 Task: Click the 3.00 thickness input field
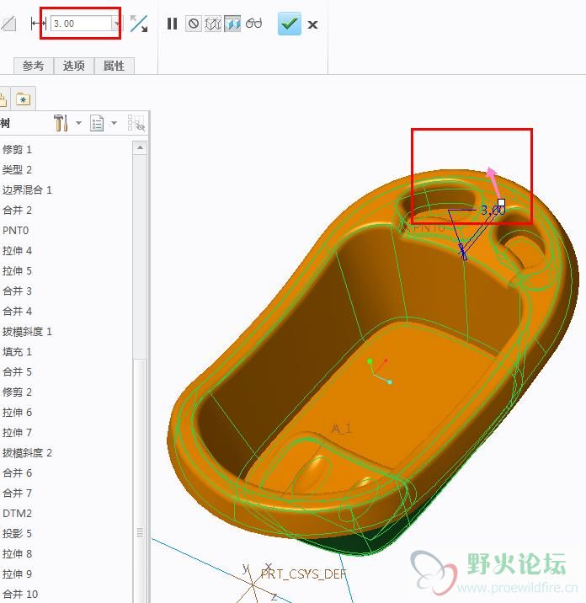(x=82, y=24)
